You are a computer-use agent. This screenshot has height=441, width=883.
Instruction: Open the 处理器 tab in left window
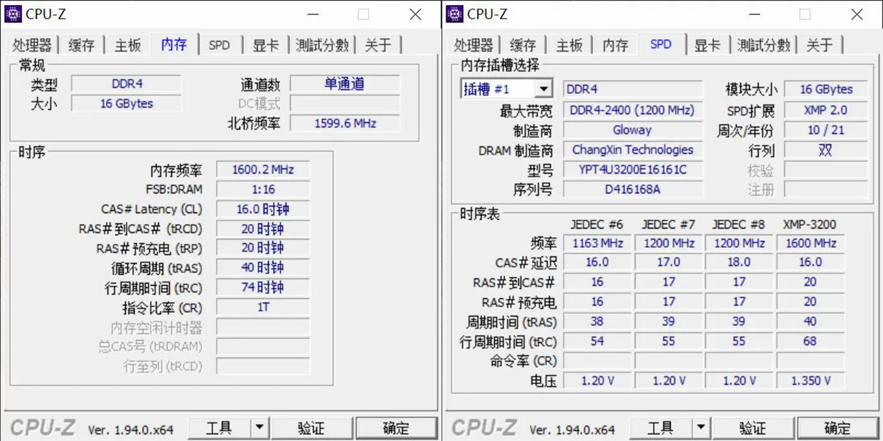32,45
